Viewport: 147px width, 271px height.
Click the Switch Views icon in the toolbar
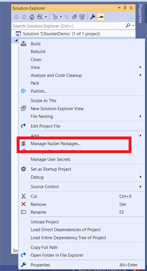click(x=40, y=17)
